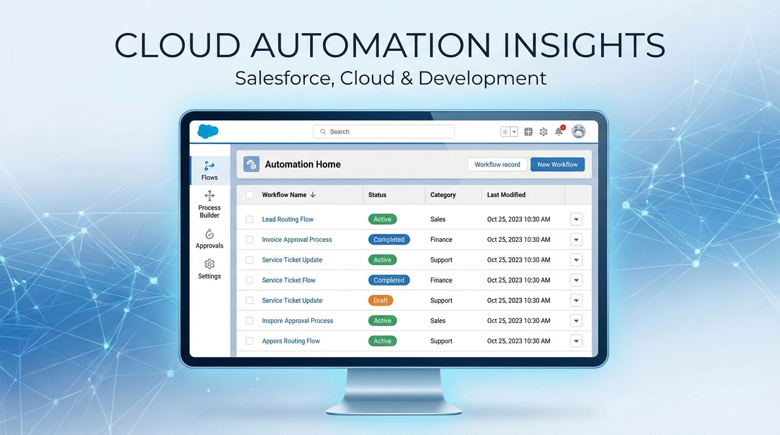Click the Salesforce cloud logo

[208, 131]
